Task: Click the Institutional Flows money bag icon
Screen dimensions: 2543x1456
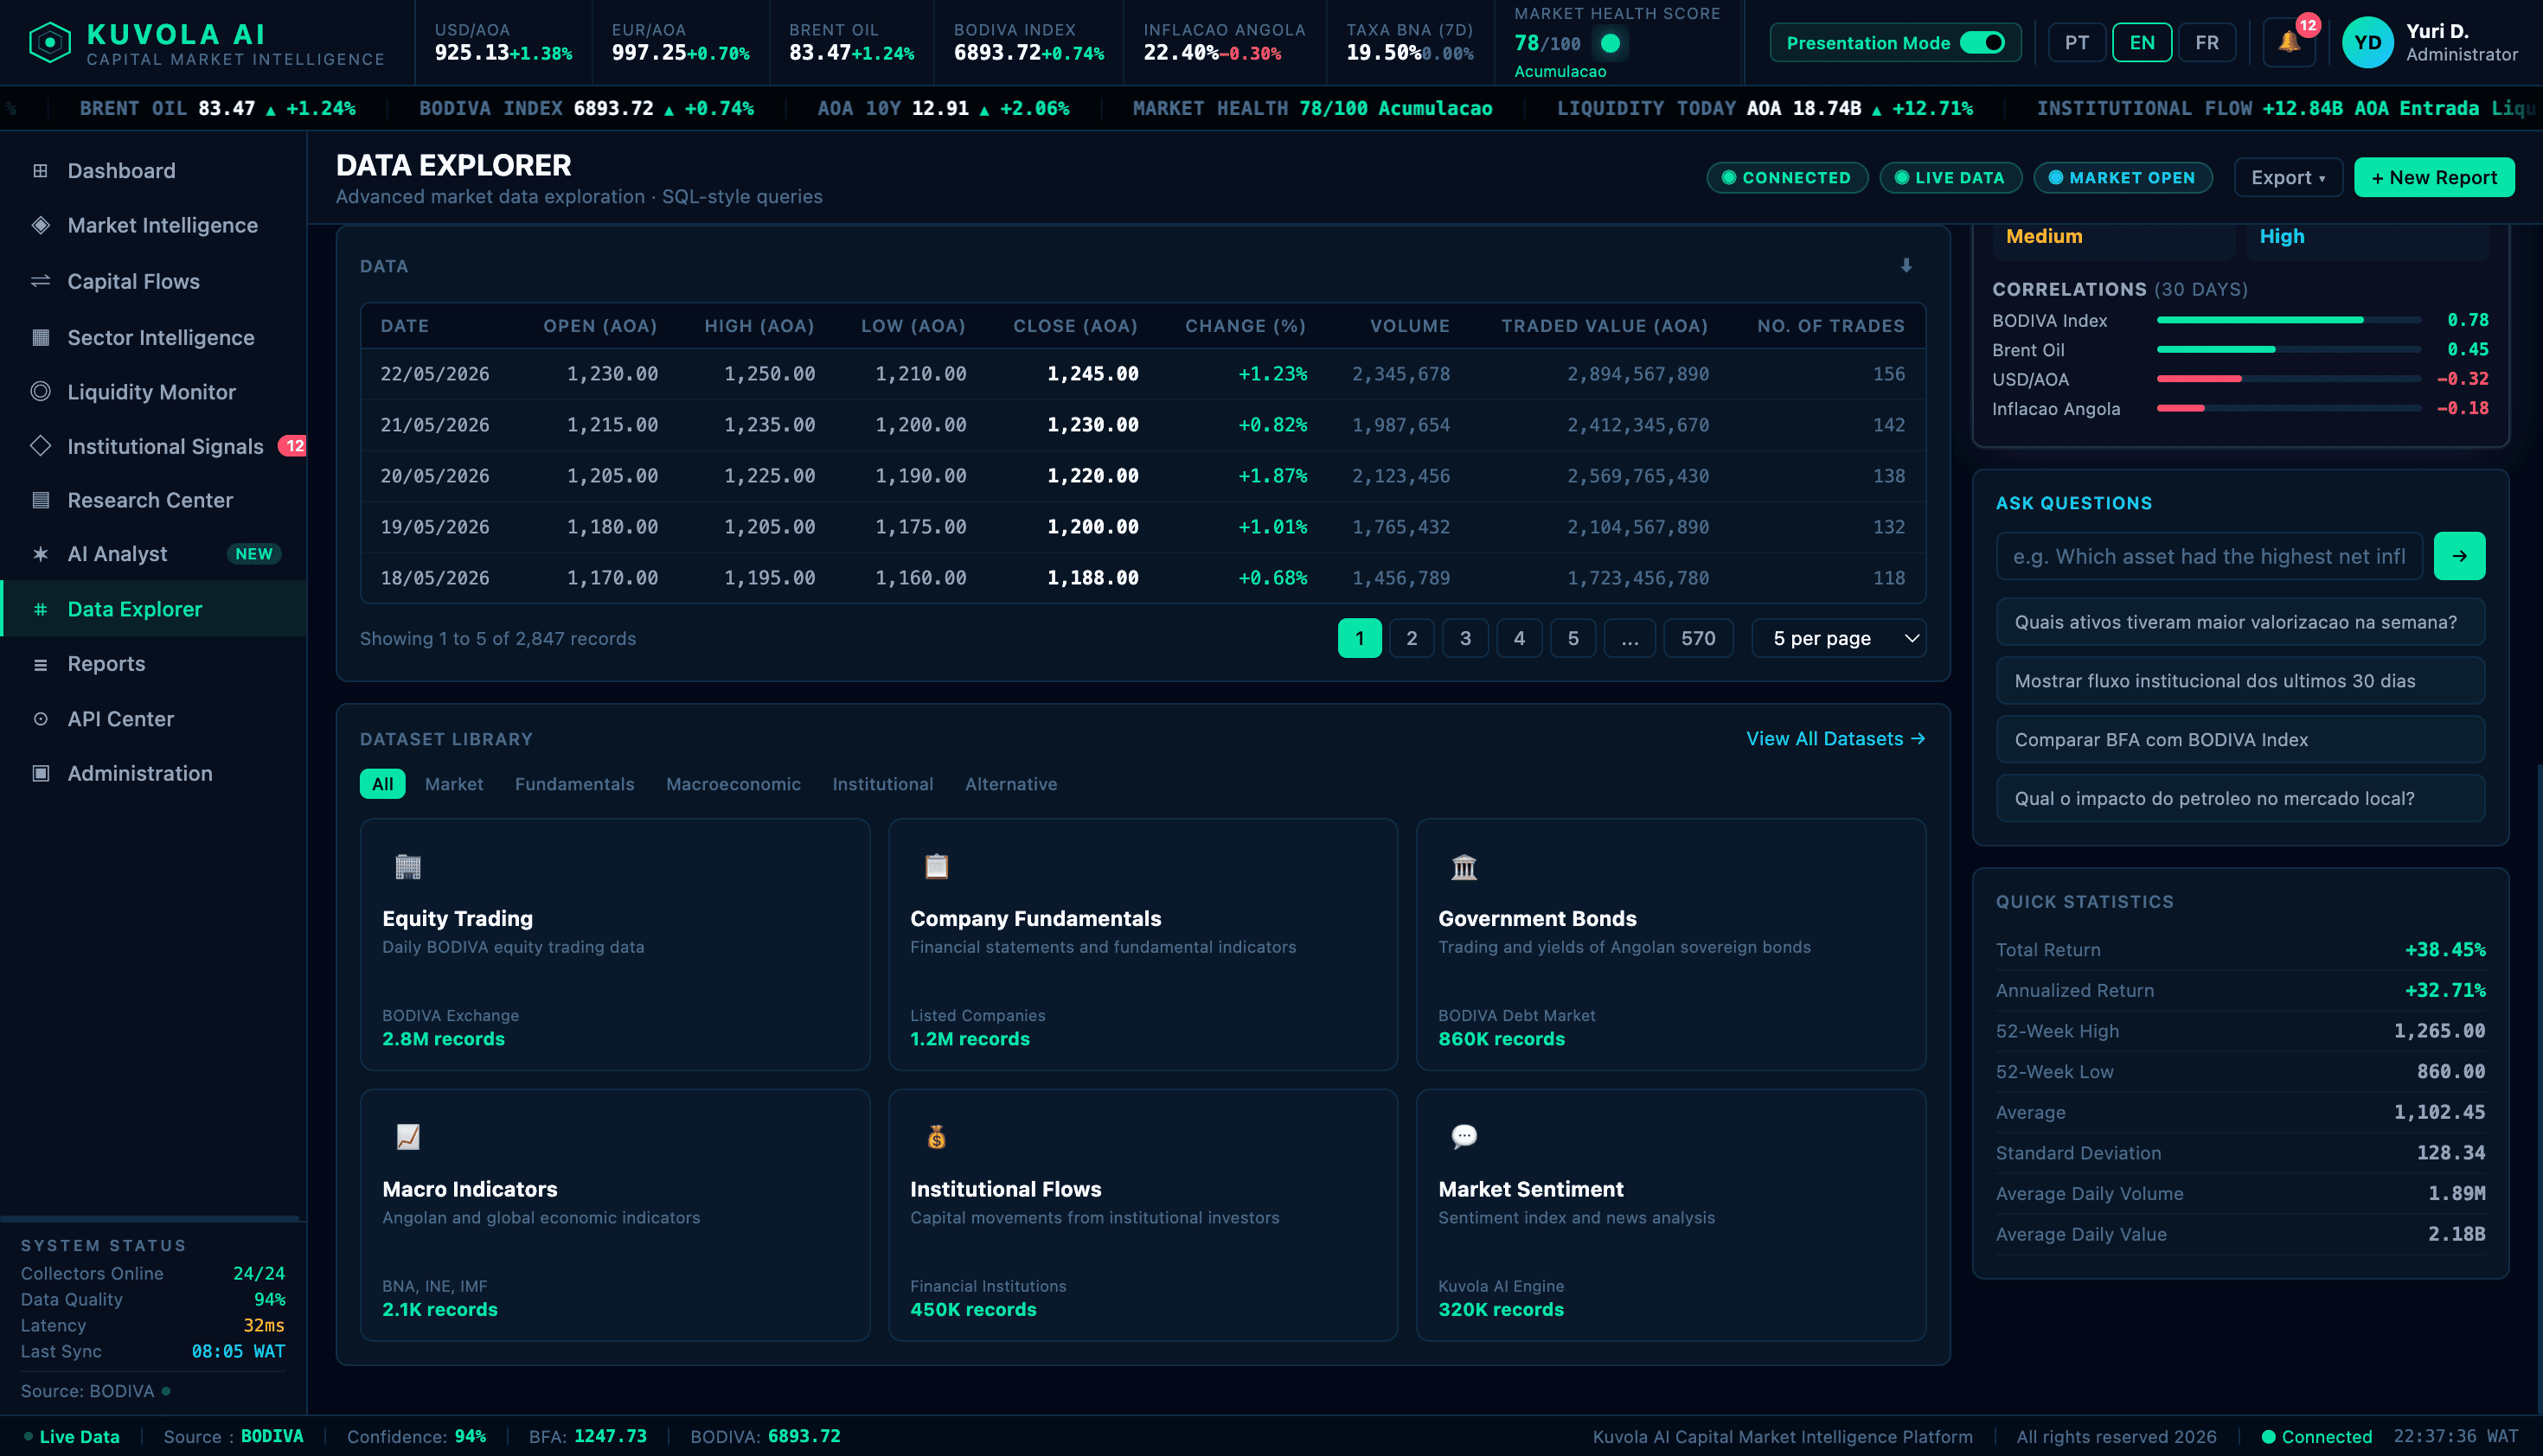Action: tap(937, 1137)
